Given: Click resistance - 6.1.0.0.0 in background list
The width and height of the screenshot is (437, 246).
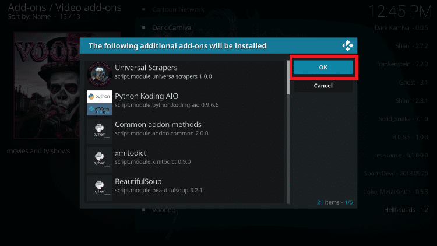Looking at the screenshot, I should [x=401, y=155].
